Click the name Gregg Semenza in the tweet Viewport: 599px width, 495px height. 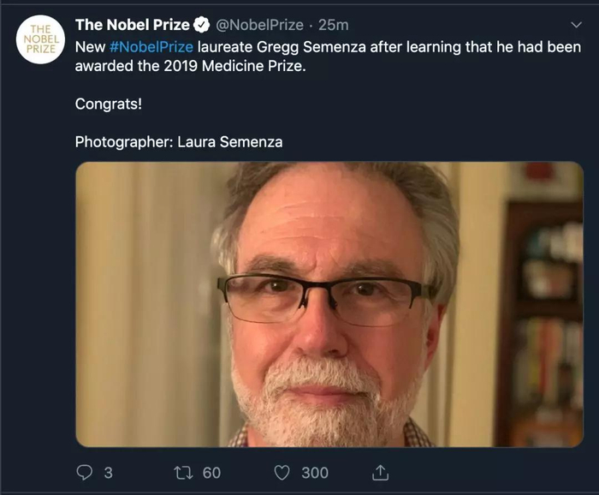(309, 46)
